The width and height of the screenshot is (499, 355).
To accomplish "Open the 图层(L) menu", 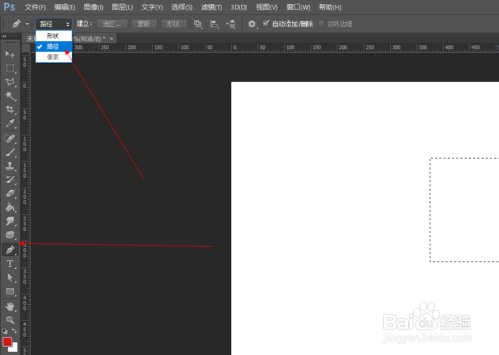I will click(x=122, y=7).
